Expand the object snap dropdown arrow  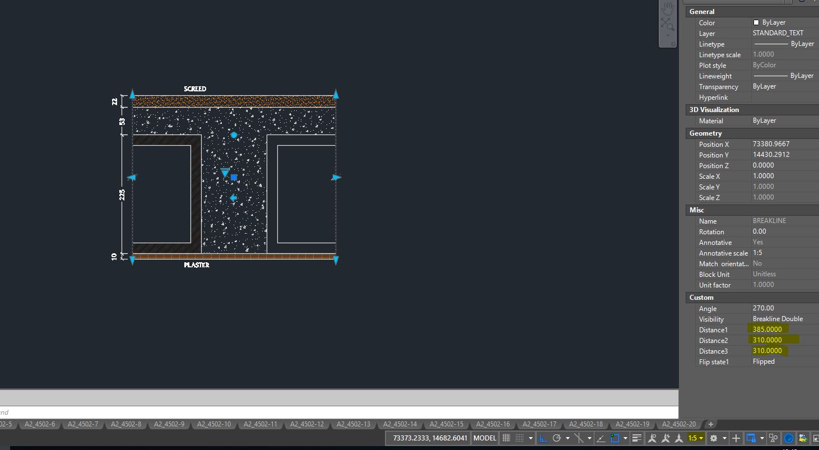coord(625,438)
